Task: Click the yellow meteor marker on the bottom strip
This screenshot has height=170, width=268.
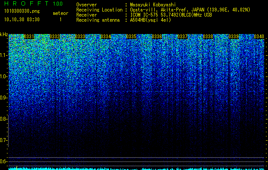Action: coord(17,168)
